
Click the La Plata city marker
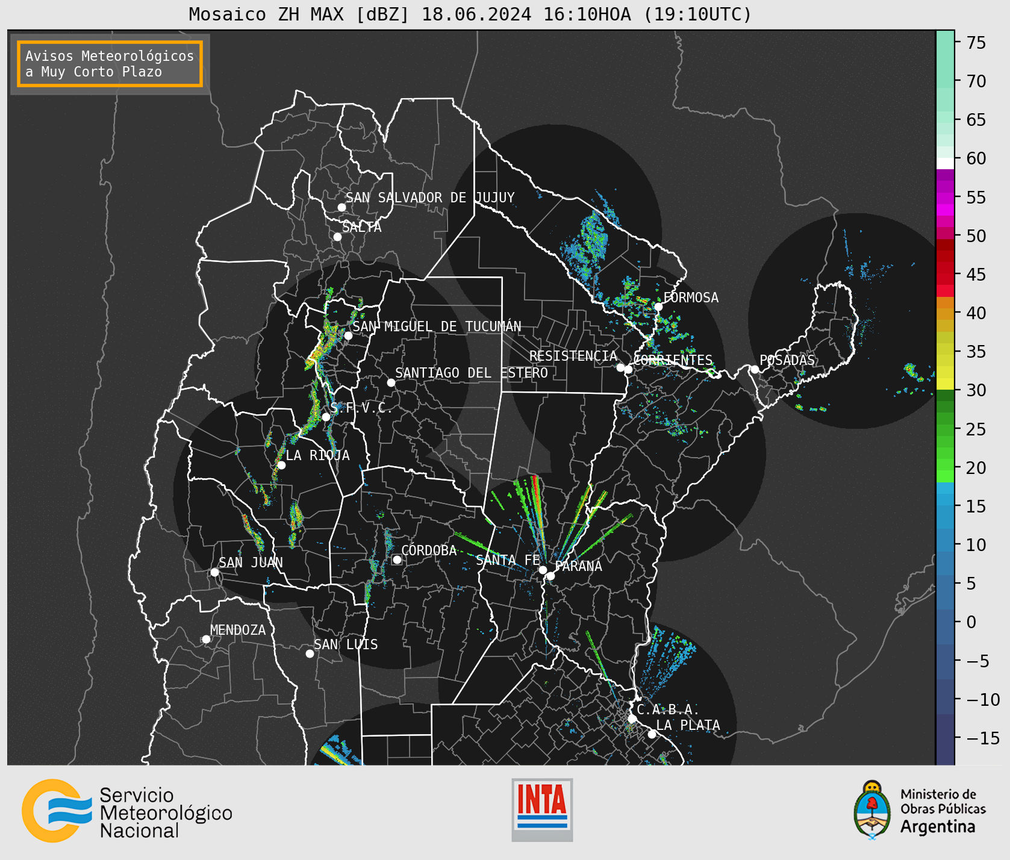pyautogui.click(x=652, y=734)
